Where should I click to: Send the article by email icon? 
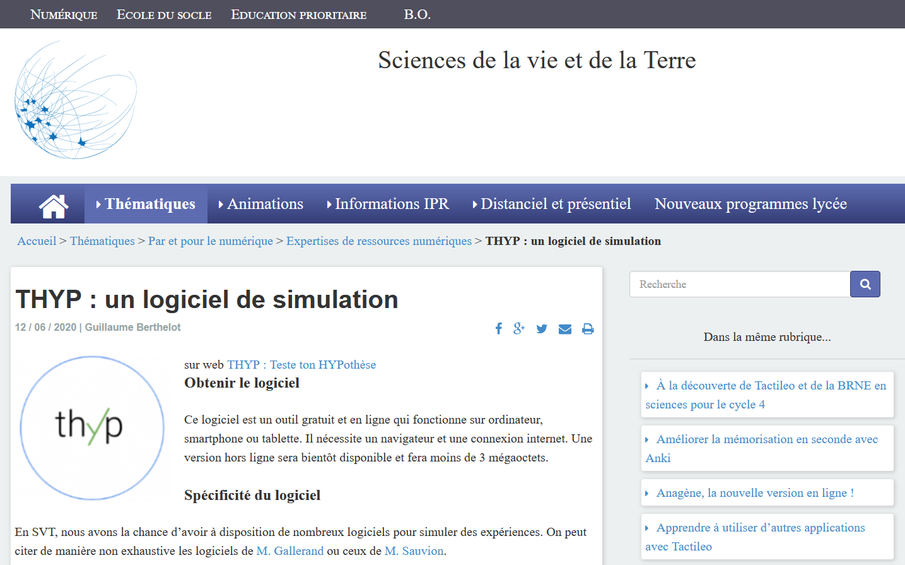(565, 329)
